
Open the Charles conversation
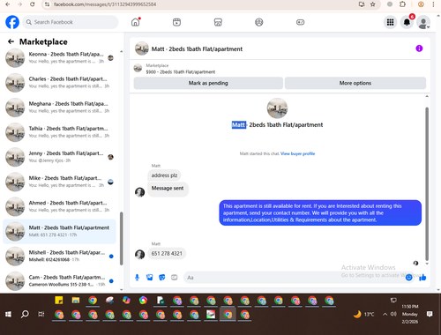[x=60, y=83]
